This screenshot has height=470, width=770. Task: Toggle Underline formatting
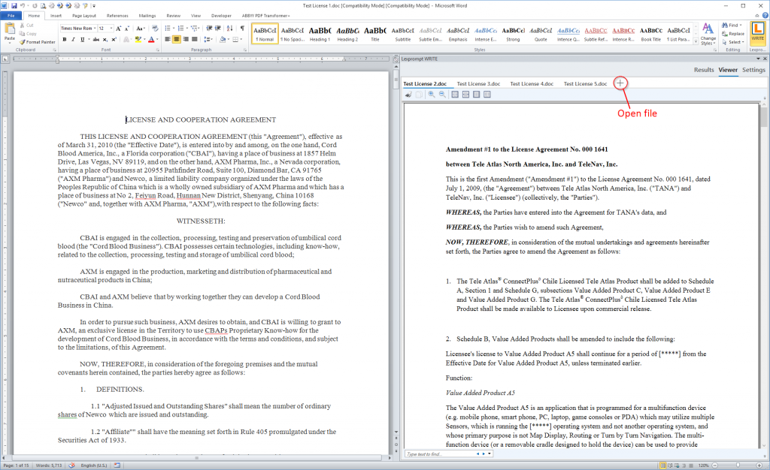pos(82,39)
